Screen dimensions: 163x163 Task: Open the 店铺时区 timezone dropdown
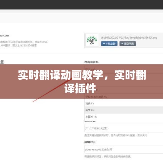tap(124, 149)
